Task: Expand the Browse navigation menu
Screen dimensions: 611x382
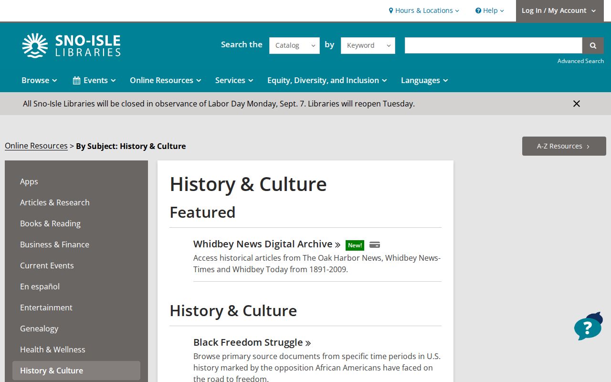Action: (x=39, y=80)
